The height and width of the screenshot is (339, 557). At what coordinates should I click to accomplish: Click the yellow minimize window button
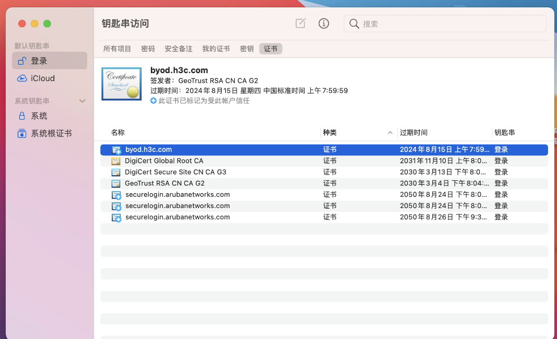[x=35, y=24]
